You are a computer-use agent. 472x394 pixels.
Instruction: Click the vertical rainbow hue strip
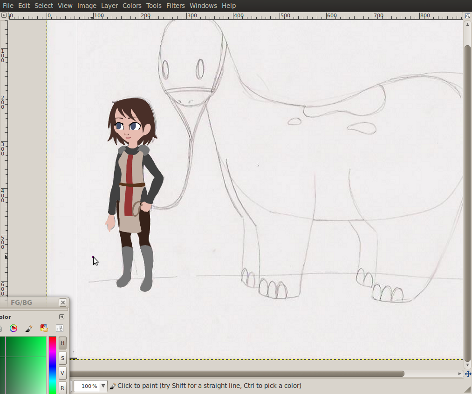[x=52, y=364]
